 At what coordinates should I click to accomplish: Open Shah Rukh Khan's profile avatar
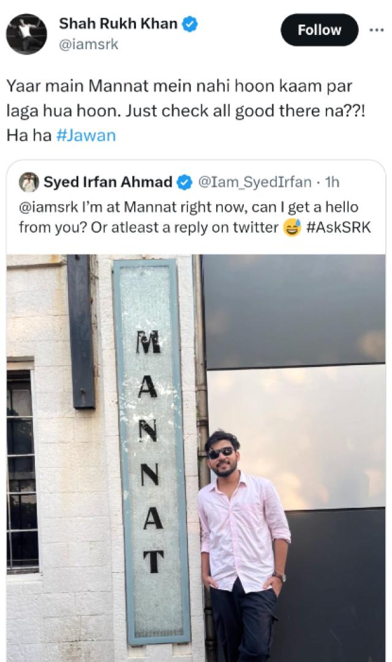(26, 34)
